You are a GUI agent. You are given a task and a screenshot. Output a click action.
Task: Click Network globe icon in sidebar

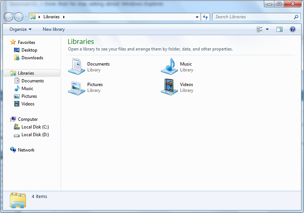[13, 150]
